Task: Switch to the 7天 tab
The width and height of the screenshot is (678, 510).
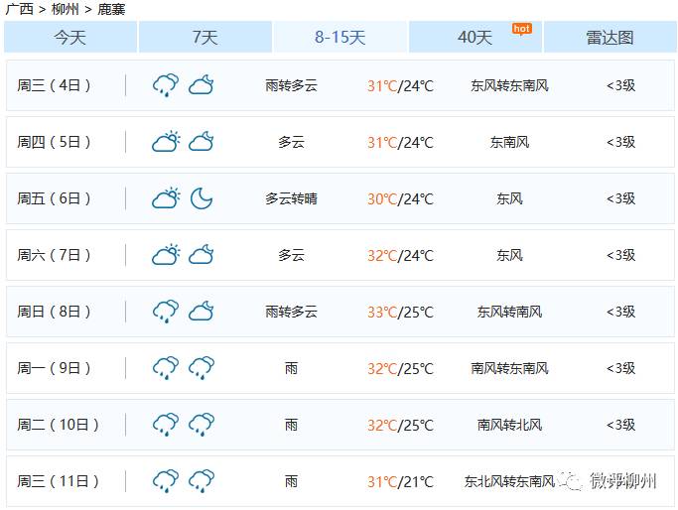Action: (205, 37)
